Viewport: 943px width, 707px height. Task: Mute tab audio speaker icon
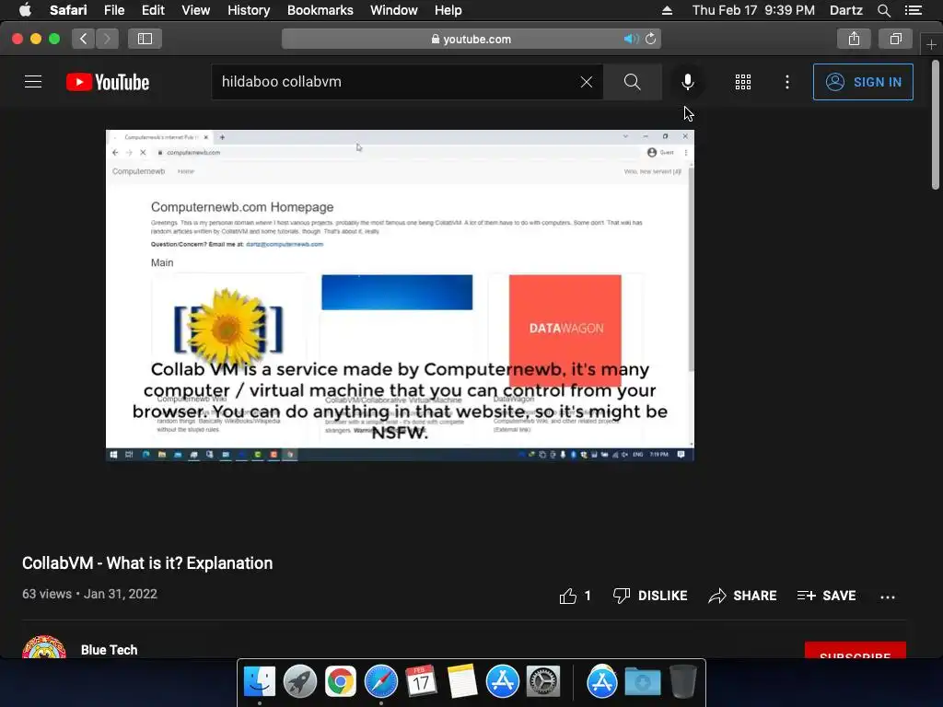[630, 39]
